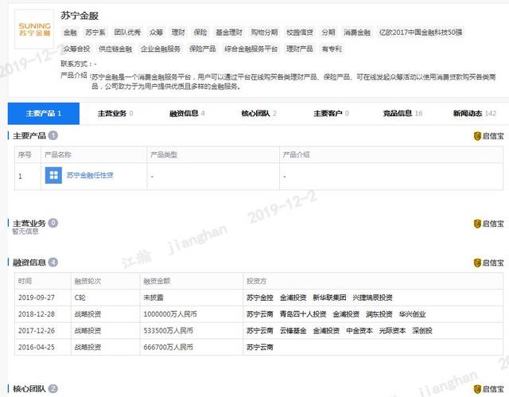509x397 pixels.
Task: Click the 金融 tag
Action: [70, 33]
